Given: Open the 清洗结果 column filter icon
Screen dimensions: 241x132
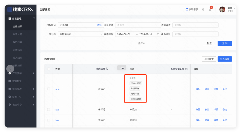Looking at the screenshot, I should pos(123,69).
